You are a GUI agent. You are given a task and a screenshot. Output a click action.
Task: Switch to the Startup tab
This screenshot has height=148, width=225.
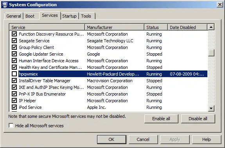tap(69, 16)
